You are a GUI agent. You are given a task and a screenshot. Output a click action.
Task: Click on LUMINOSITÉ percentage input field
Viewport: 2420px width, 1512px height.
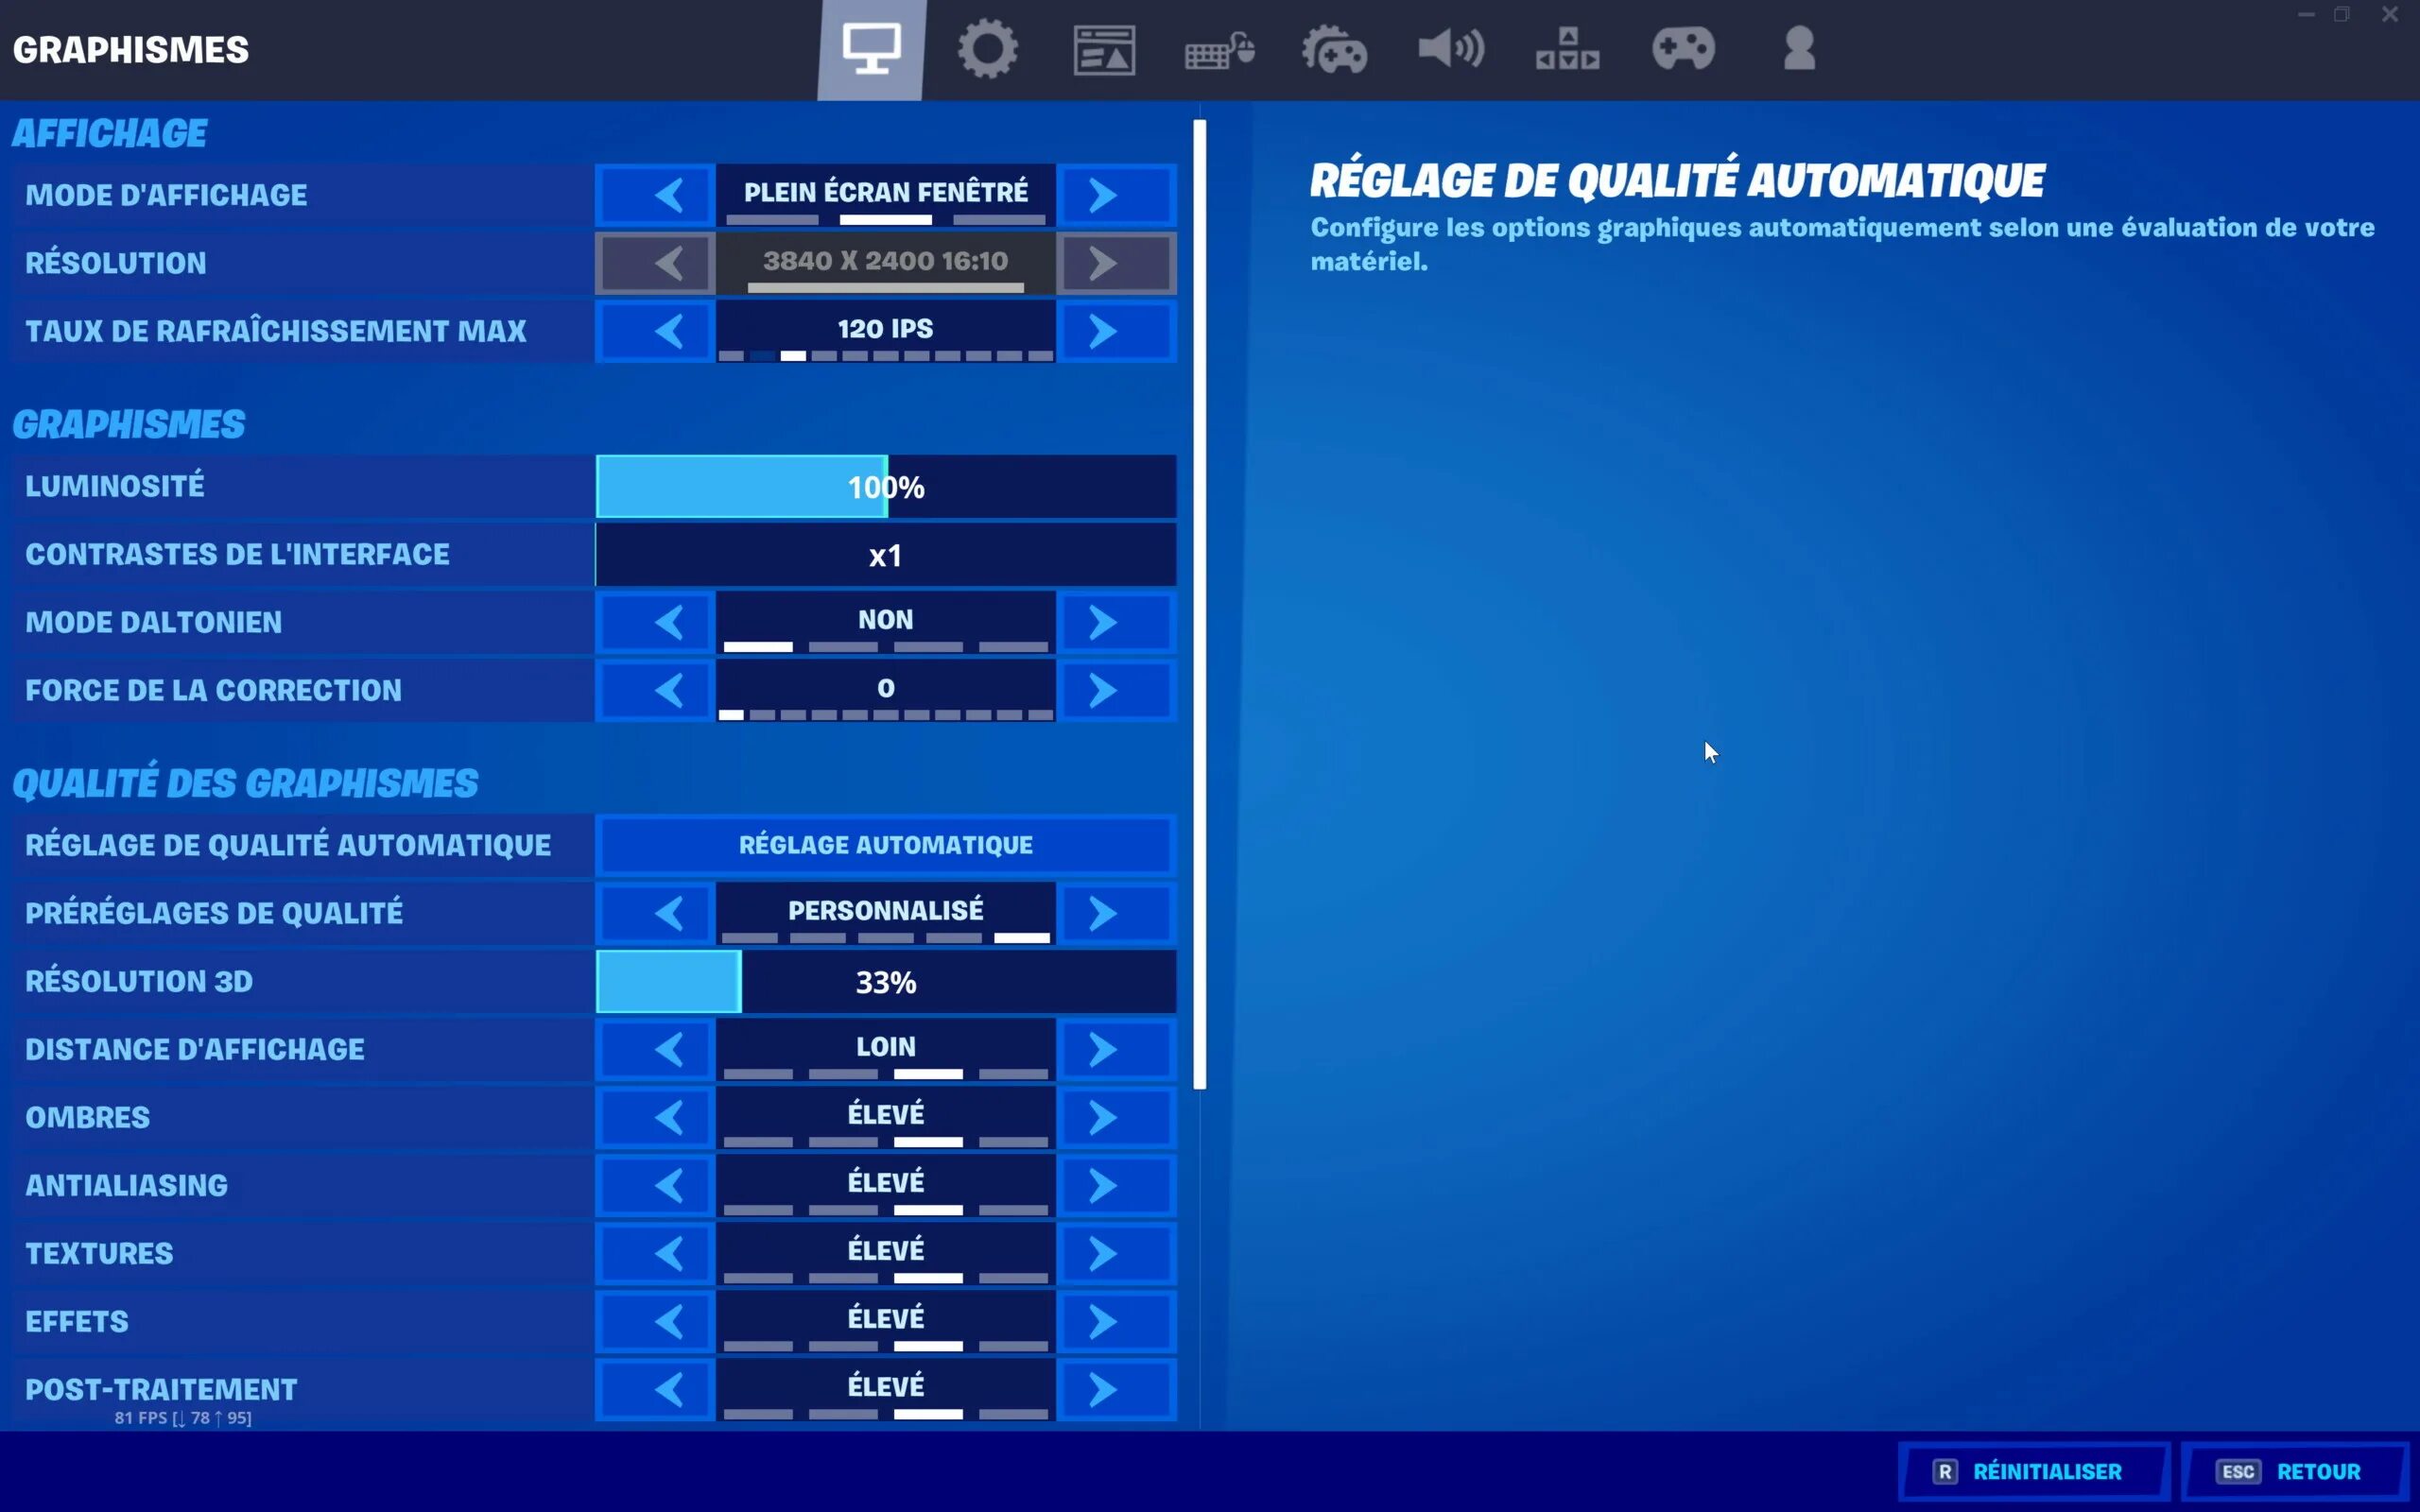pos(885,486)
